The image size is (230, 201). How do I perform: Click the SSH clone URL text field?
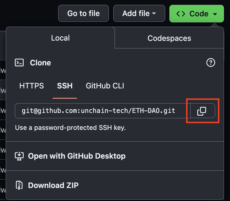(103, 111)
